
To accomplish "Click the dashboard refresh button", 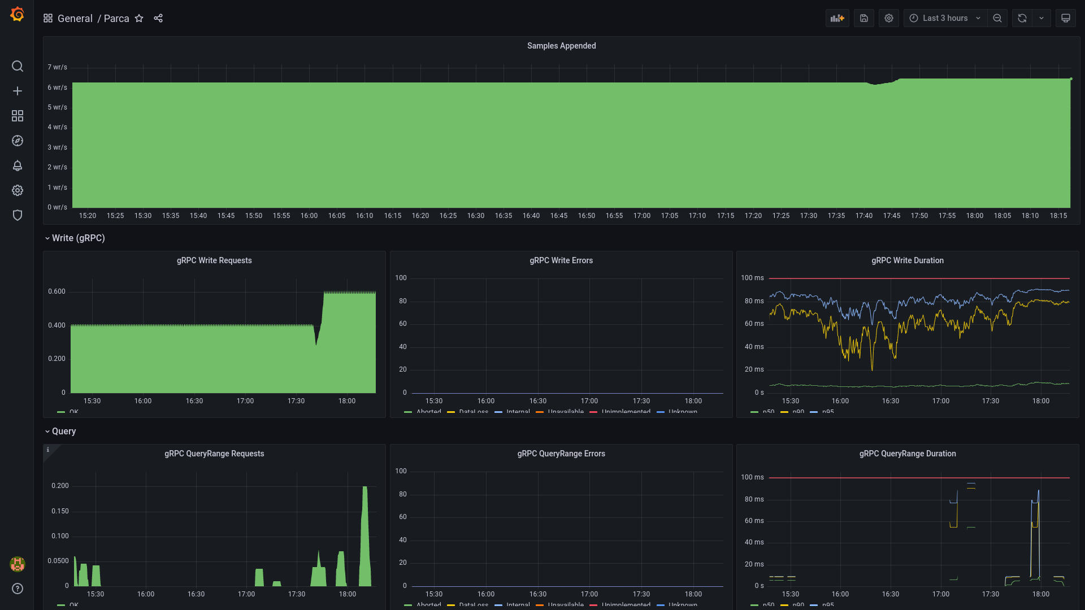I will click(1022, 18).
